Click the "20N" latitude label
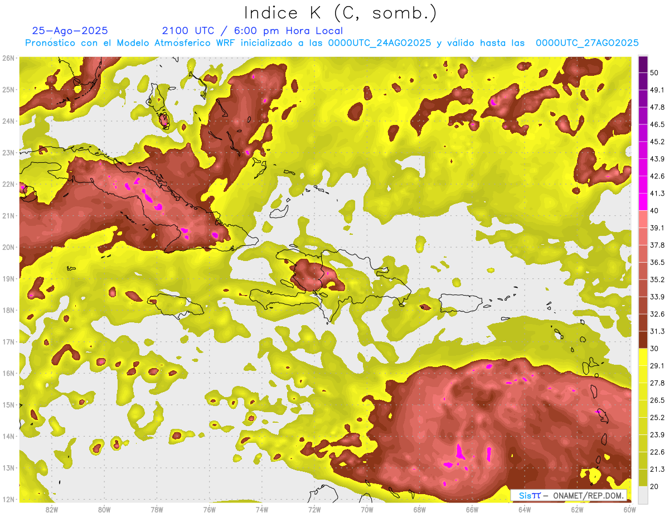This screenshot has width=669, height=517. 8,247
